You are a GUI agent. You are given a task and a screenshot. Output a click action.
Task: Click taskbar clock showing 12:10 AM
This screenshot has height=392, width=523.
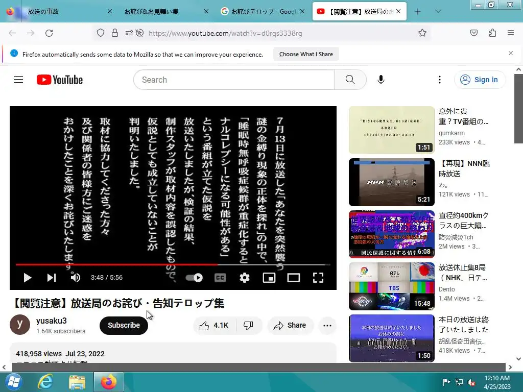coord(497,382)
